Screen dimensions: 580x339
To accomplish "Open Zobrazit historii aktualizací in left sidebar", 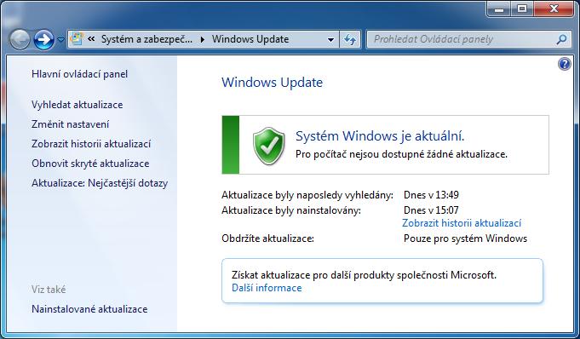I will [x=91, y=144].
